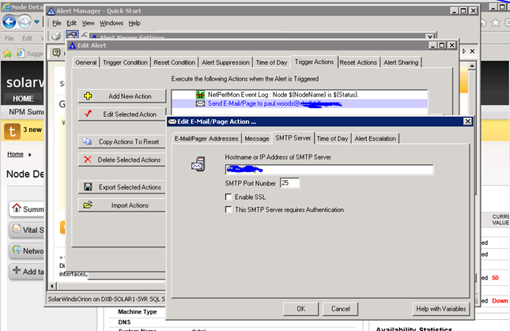Open Summary view in Node Details sidebar
Screen dimensions: 510x331
pos(27,209)
